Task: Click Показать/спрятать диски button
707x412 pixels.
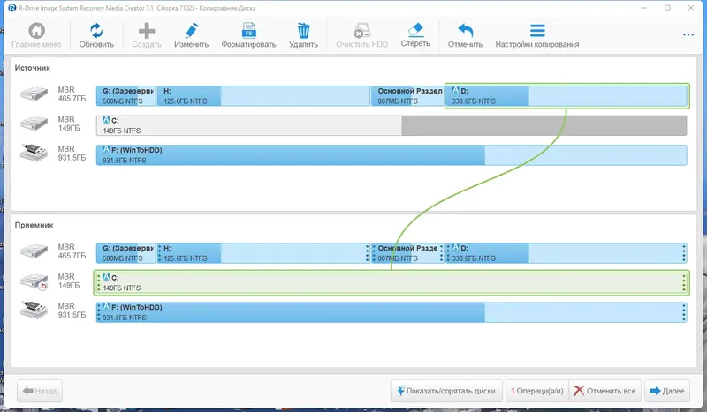Action: pyautogui.click(x=446, y=391)
